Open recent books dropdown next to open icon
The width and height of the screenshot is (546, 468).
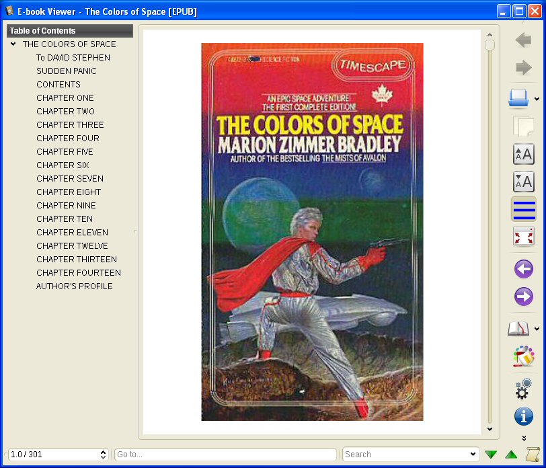coord(537,100)
